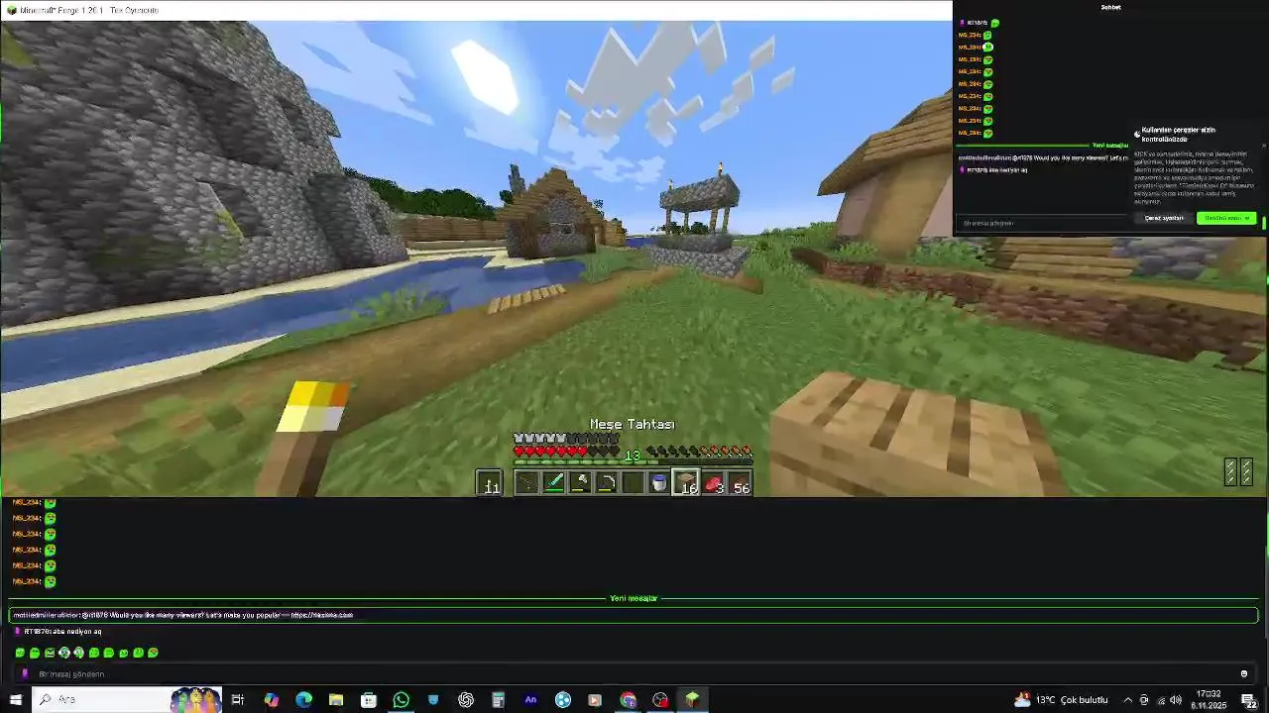
Task: Select the red item stack of 3
Action: [714, 483]
